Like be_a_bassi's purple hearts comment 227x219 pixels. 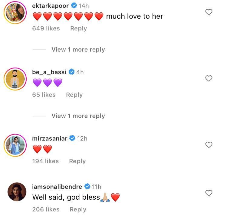(x=209, y=78)
